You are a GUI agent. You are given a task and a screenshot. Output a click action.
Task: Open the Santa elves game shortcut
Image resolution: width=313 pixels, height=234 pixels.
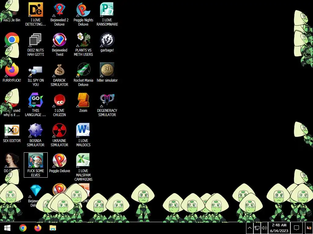(35, 160)
